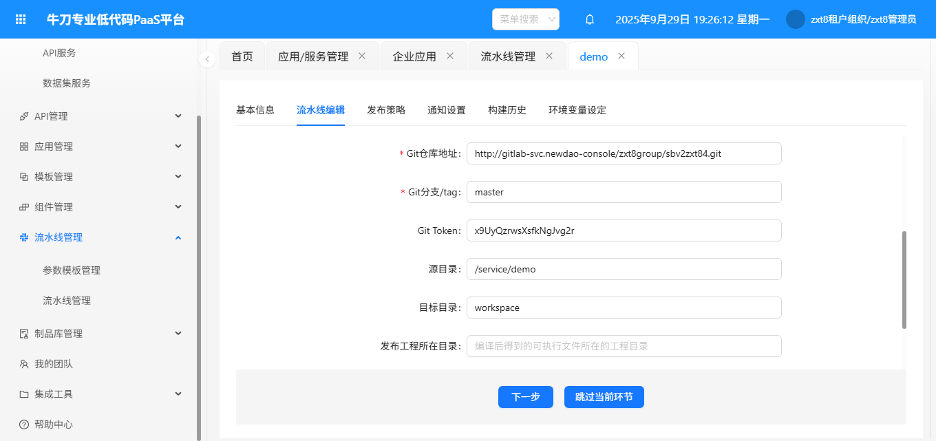Close the demo tab
Screen dimensions: 936x441
[621, 56]
